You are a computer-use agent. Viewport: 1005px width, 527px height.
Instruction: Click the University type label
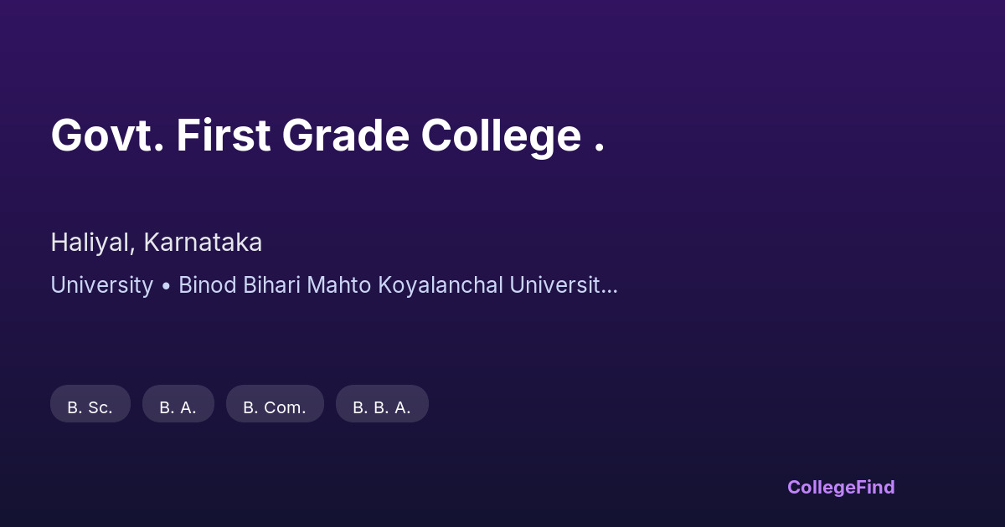click(x=101, y=285)
